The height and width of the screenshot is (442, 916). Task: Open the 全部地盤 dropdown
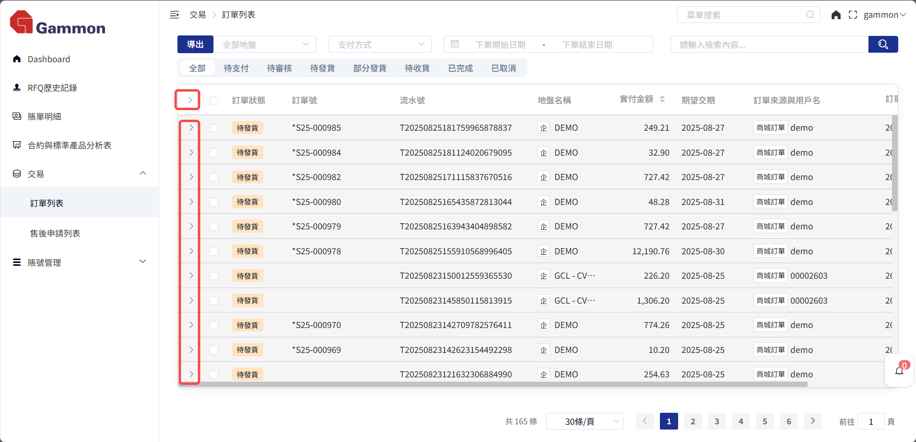point(265,45)
